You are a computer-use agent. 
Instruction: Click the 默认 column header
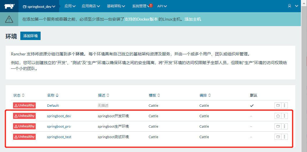[x=253, y=95]
